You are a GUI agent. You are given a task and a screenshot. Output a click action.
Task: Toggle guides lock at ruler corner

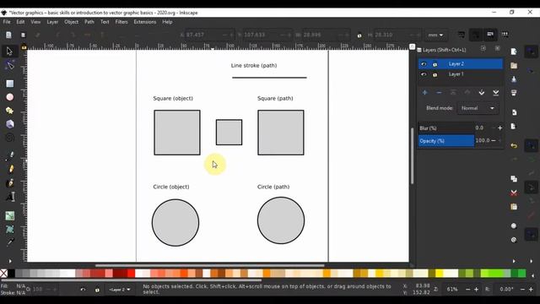(24, 47)
